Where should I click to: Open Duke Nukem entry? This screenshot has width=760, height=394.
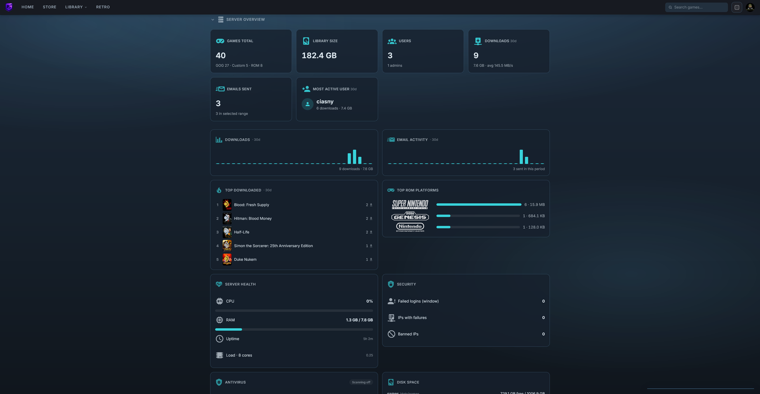coord(294,259)
